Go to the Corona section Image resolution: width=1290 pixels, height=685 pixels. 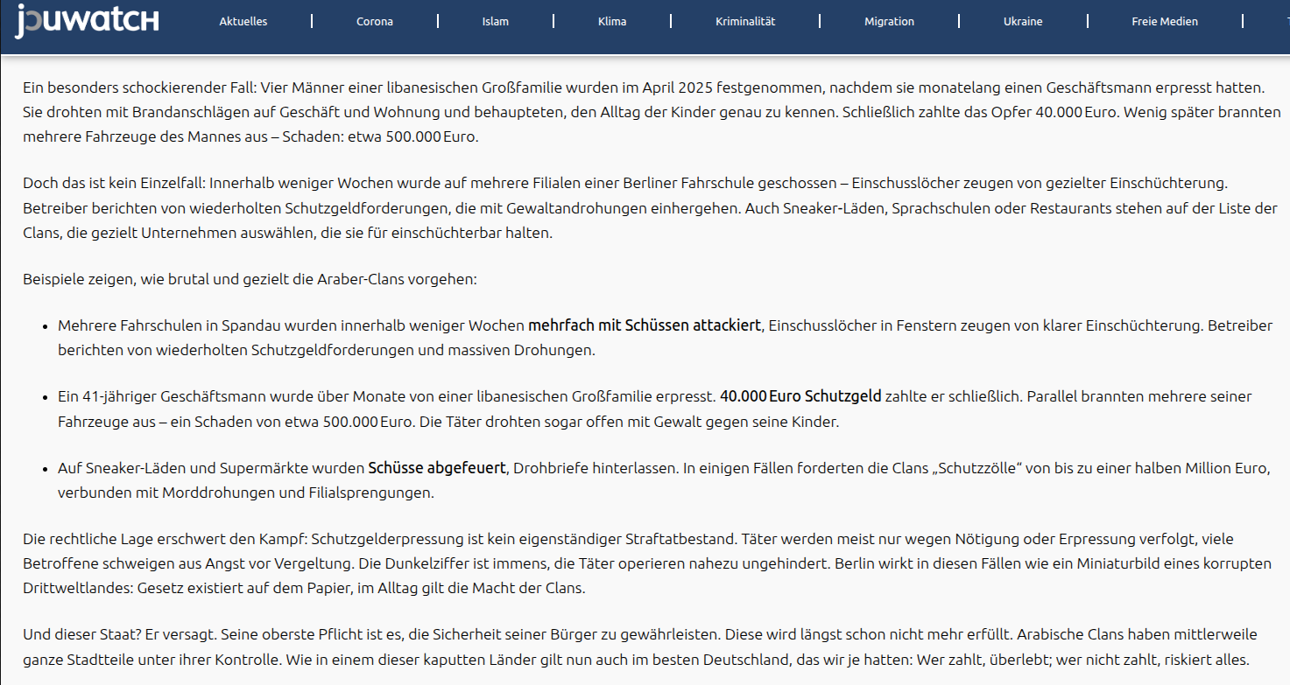click(x=375, y=21)
